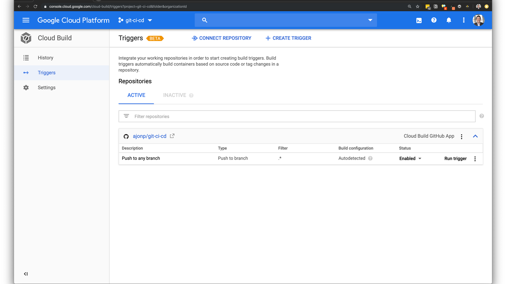Open the Help question mark menu
This screenshot has width=506, height=284.
point(434,20)
